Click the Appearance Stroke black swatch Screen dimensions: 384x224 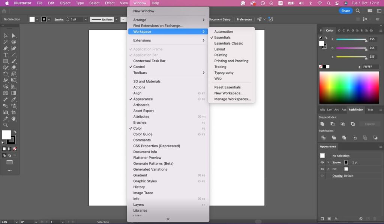pos(346,162)
